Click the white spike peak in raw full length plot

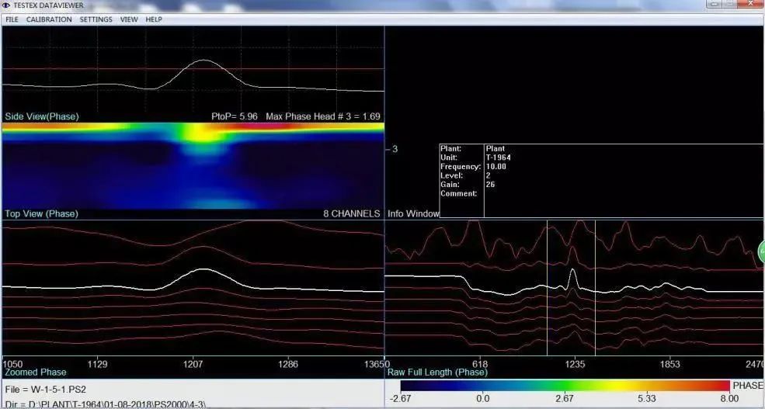(x=573, y=270)
